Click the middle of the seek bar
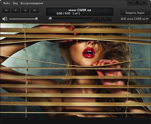Screen dimensions: 151x124 (70, 18)
